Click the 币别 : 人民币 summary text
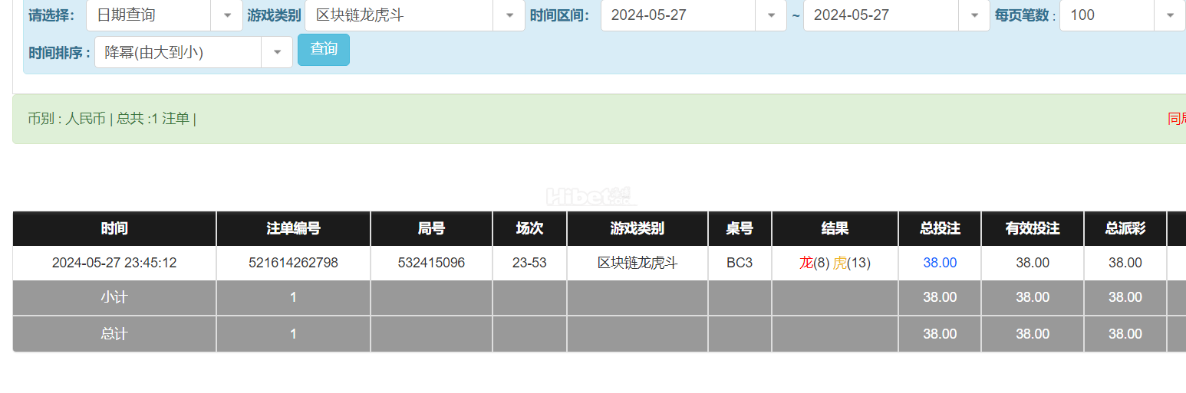 point(67,119)
